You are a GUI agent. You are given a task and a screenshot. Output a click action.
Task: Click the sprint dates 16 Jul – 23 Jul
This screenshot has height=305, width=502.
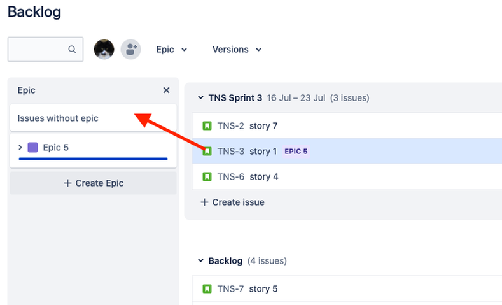click(296, 97)
